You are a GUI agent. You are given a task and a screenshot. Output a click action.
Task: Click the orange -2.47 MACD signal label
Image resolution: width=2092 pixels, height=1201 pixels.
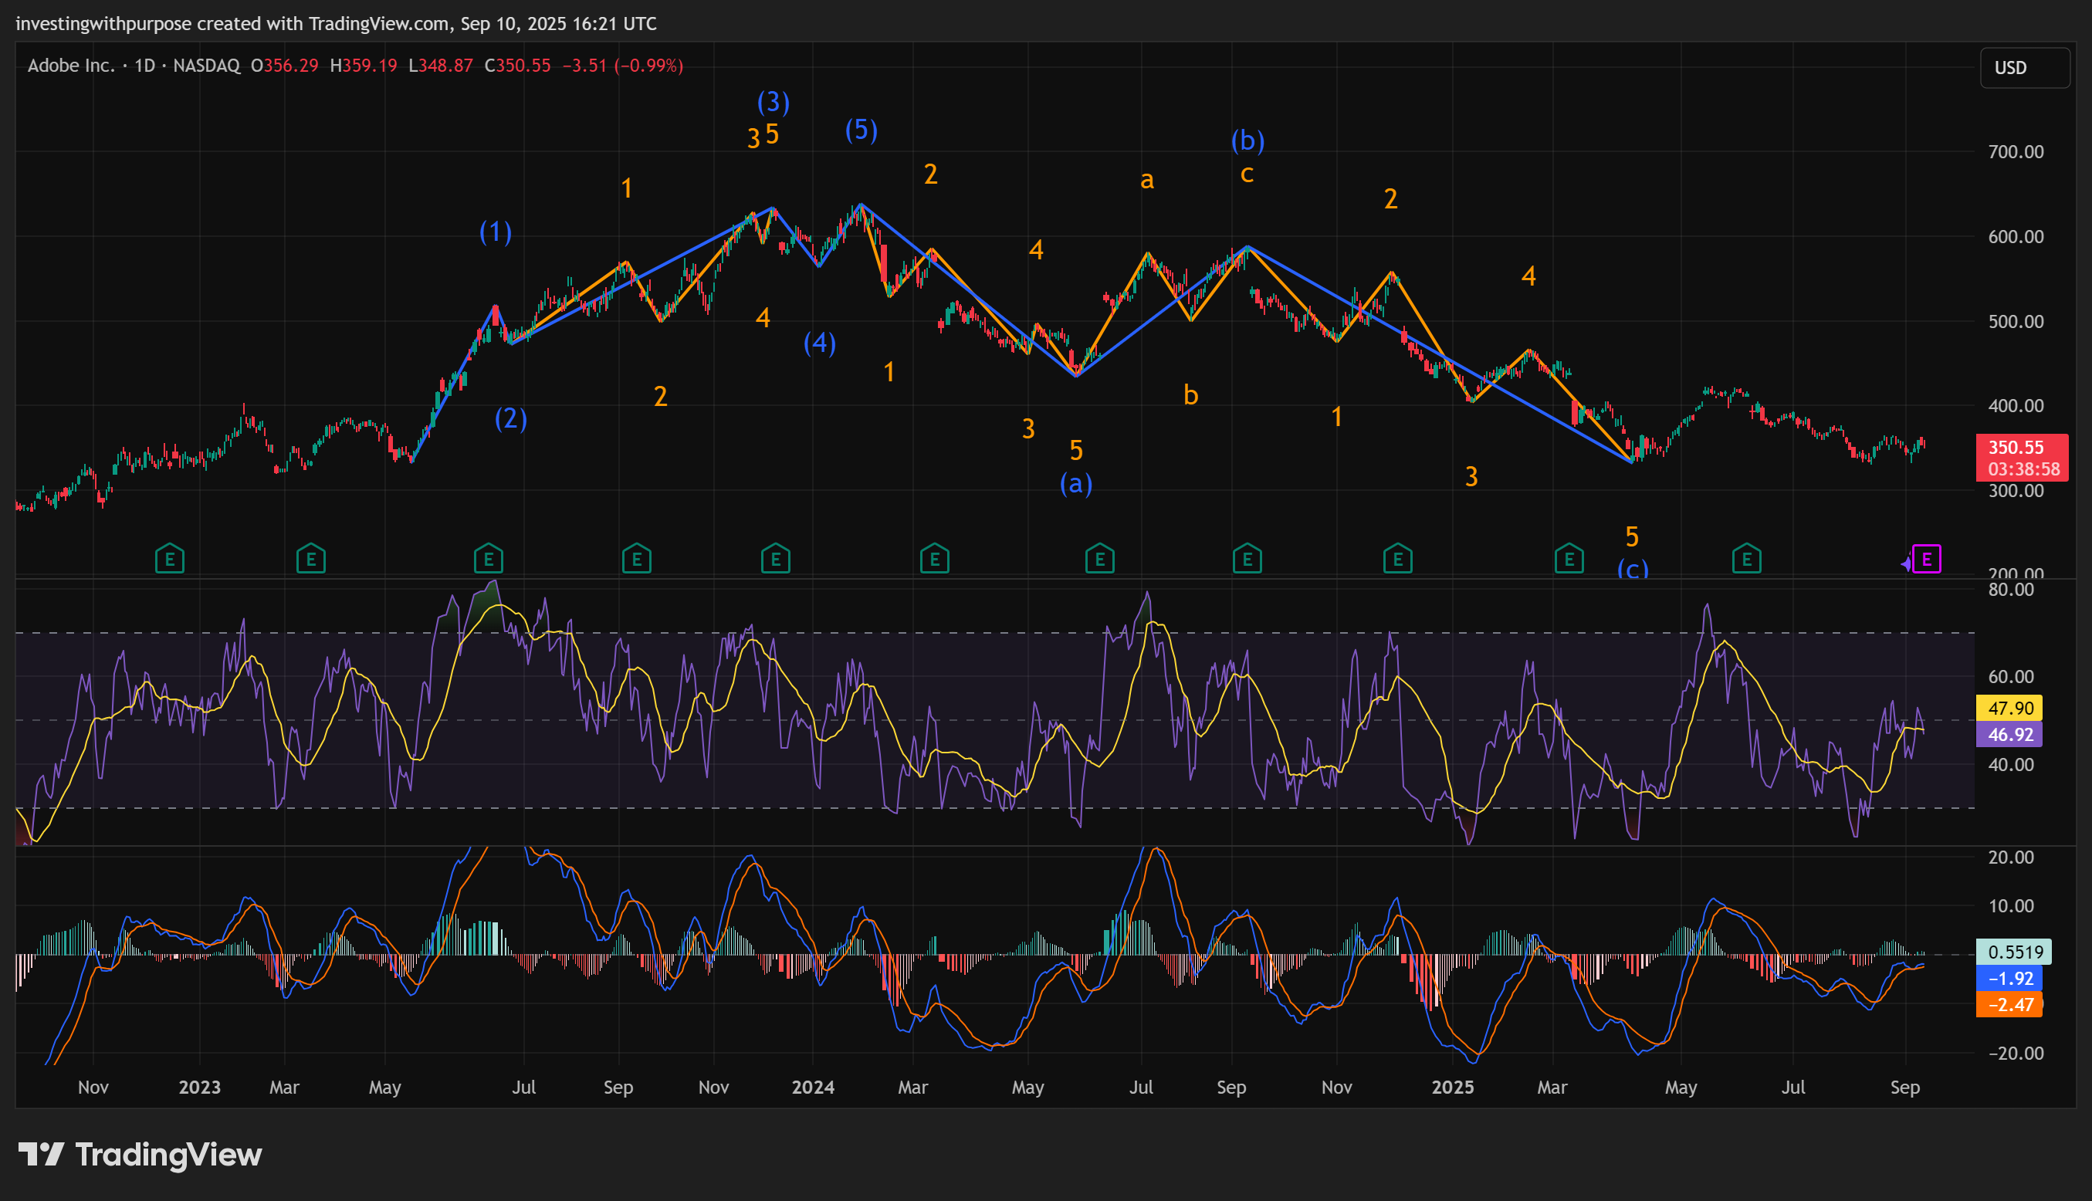[2009, 1004]
